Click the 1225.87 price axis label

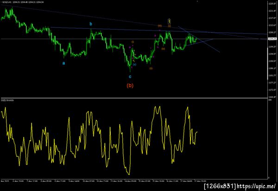[272, 4]
